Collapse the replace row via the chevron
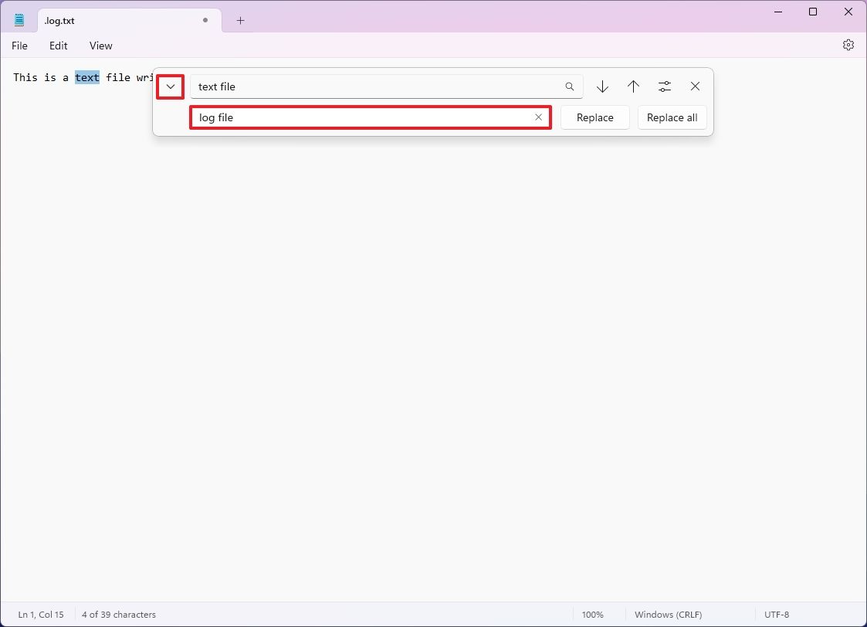 point(170,86)
